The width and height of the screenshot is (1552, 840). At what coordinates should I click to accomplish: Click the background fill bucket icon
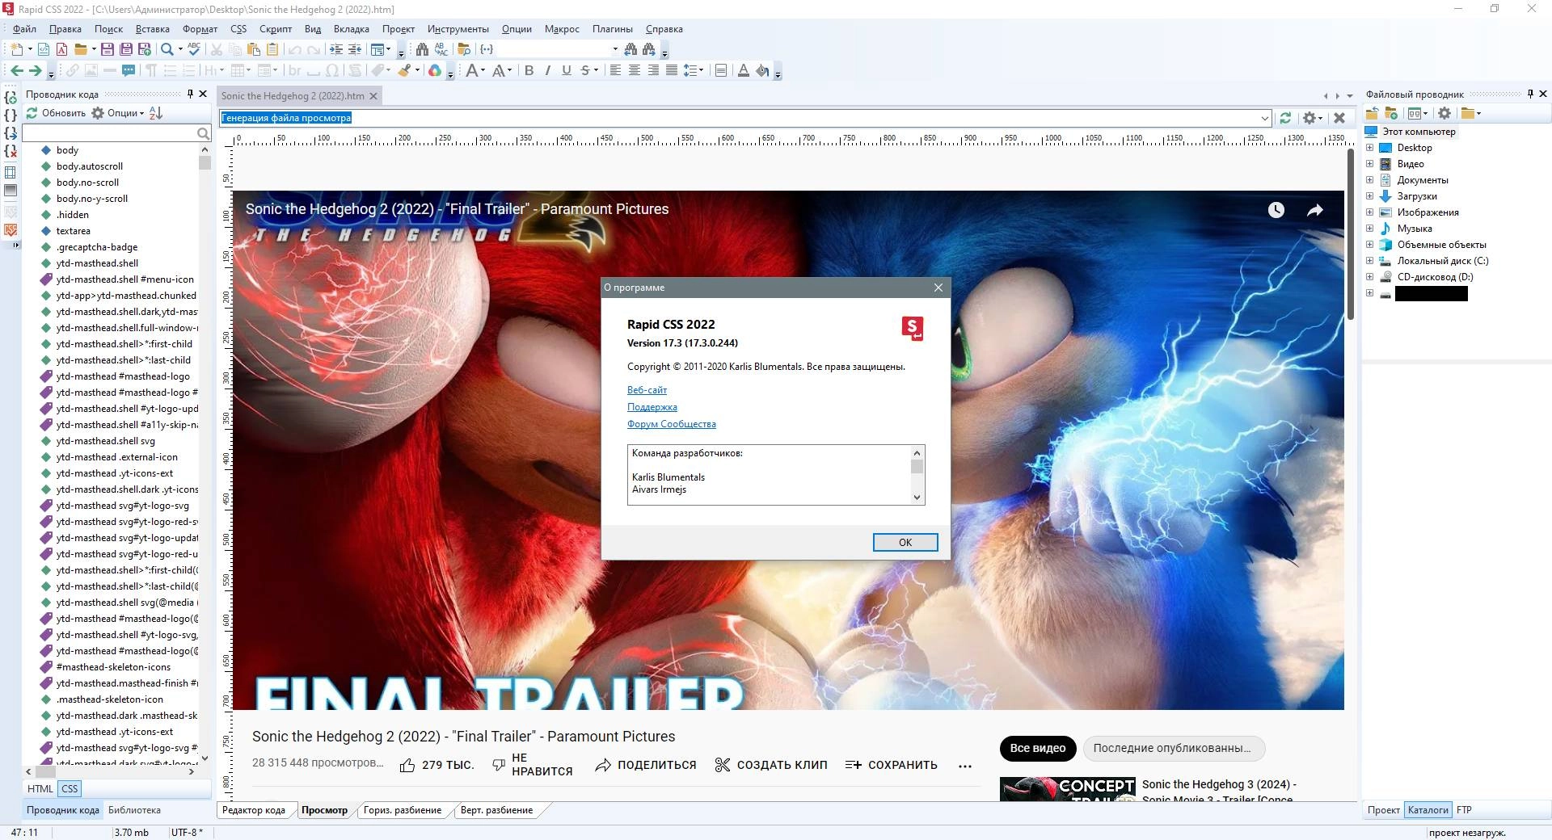(762, 70)
